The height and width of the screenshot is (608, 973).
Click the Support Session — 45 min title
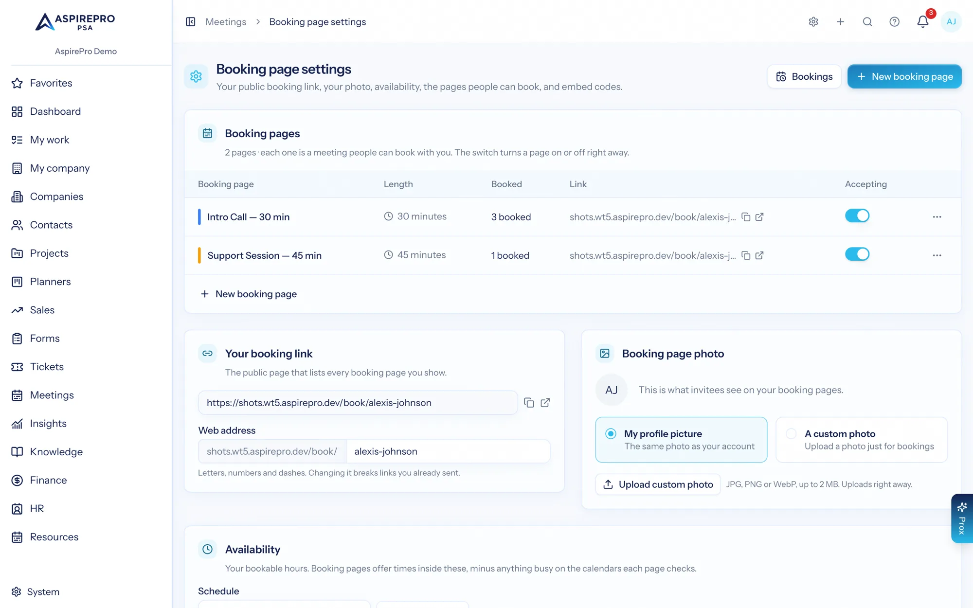pos(265,255)
